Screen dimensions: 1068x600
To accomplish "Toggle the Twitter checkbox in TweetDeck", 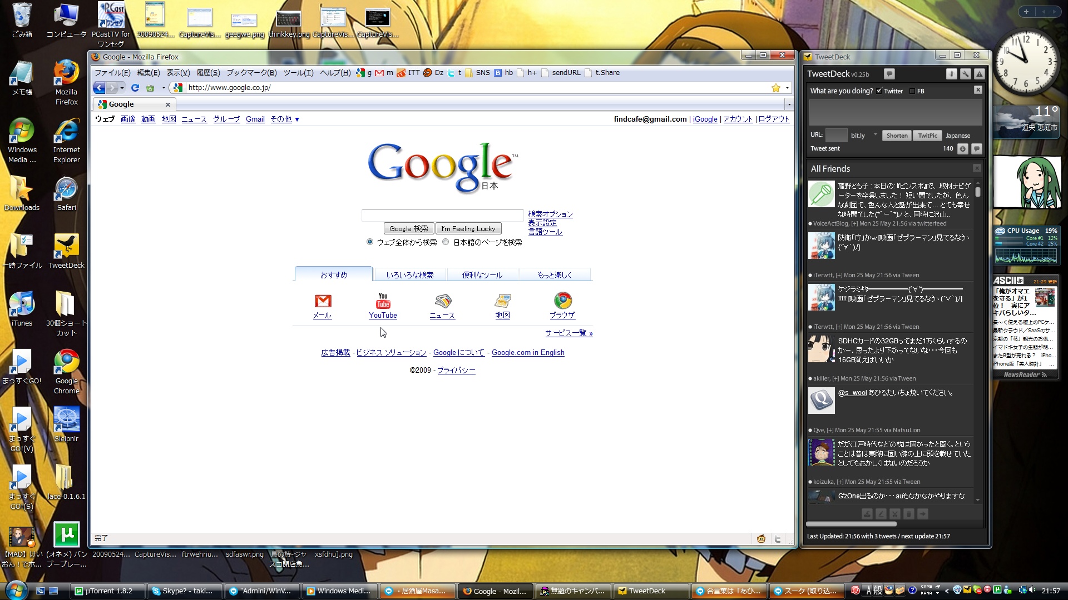I will tap(879, 91).
